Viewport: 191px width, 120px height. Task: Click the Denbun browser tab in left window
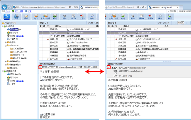(89, 7)
